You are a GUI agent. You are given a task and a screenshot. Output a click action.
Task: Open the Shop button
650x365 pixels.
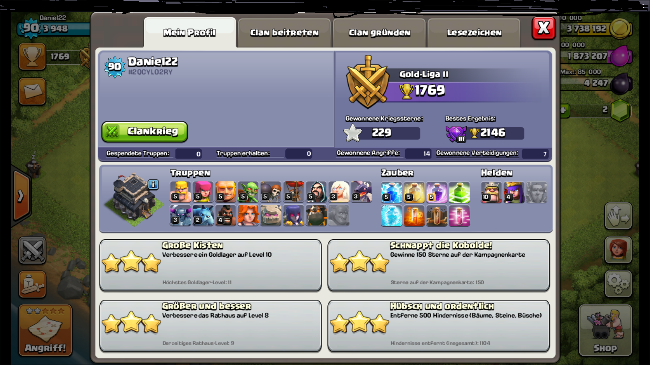pos(605,330)
